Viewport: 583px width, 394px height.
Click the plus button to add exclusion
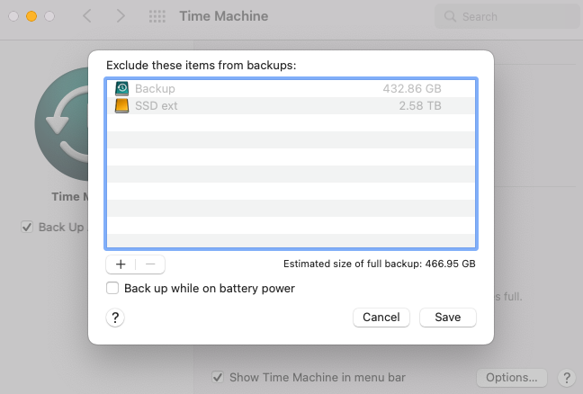tap(121, 264)
